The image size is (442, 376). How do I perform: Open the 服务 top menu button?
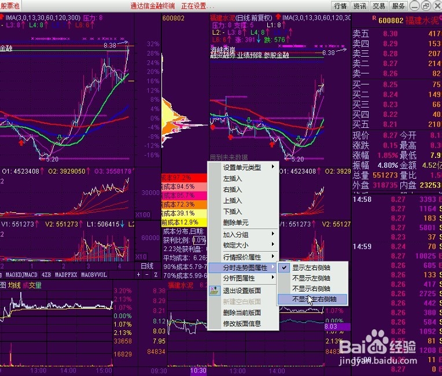tap(398, 6)
